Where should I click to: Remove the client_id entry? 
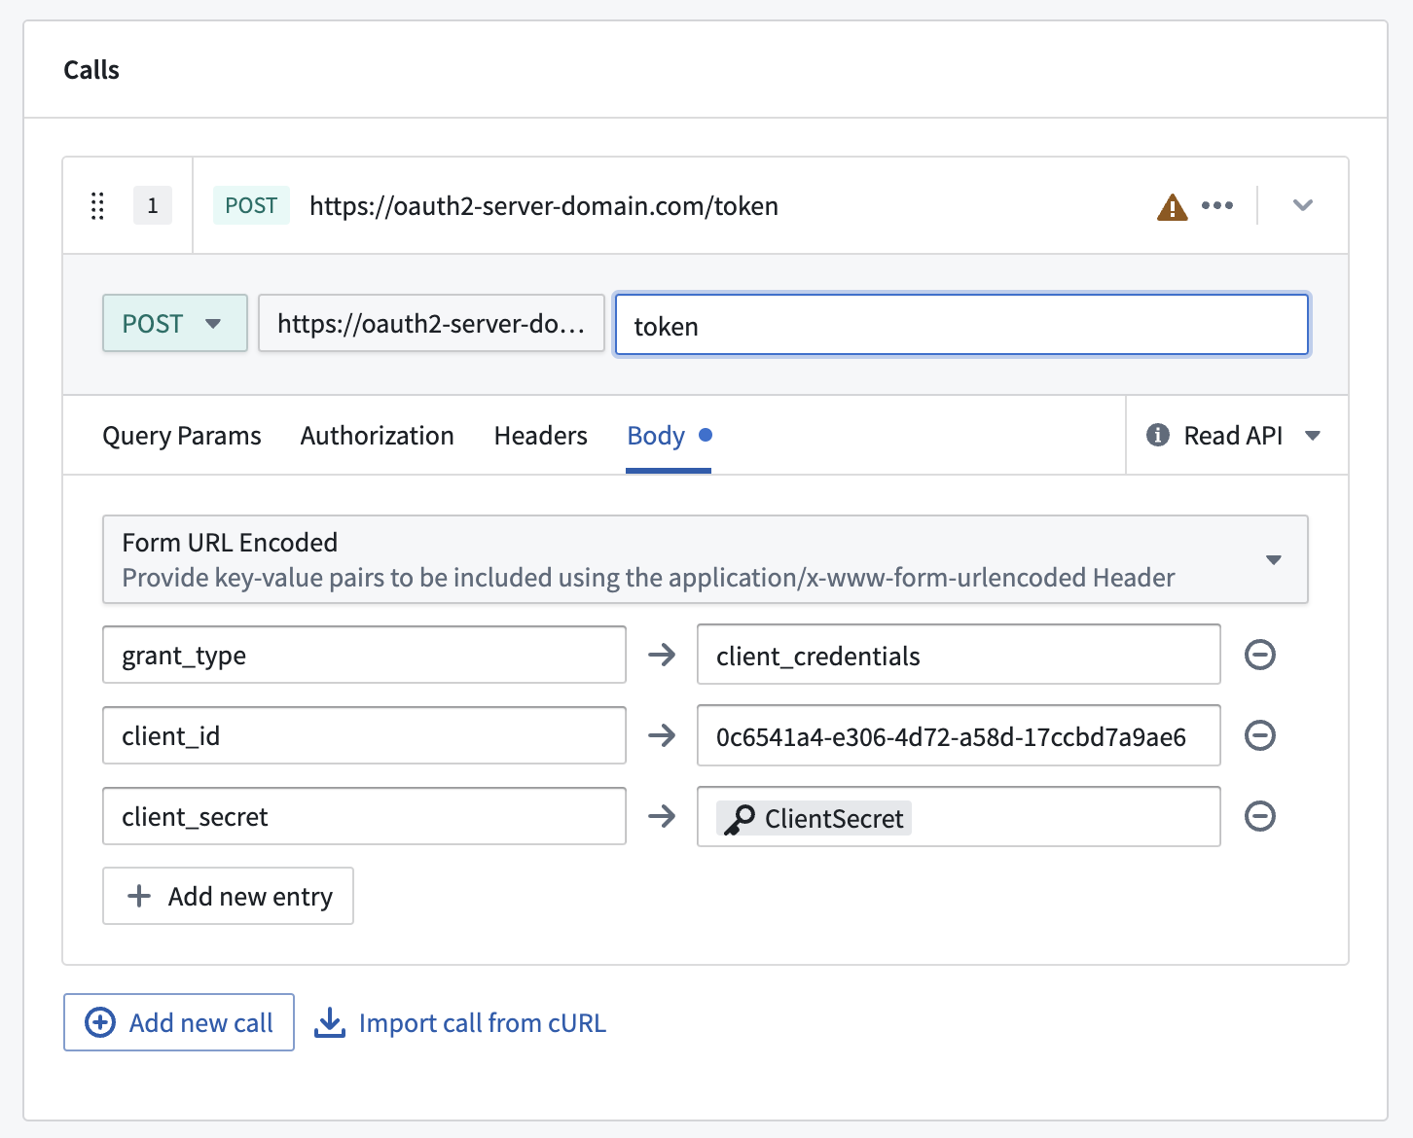click(1260, 735)
